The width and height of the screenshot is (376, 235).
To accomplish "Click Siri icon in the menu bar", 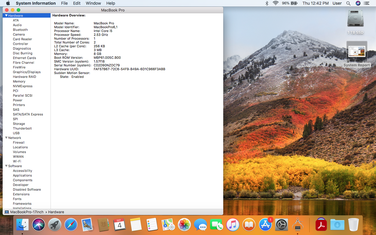I will [x=358, y=3].
